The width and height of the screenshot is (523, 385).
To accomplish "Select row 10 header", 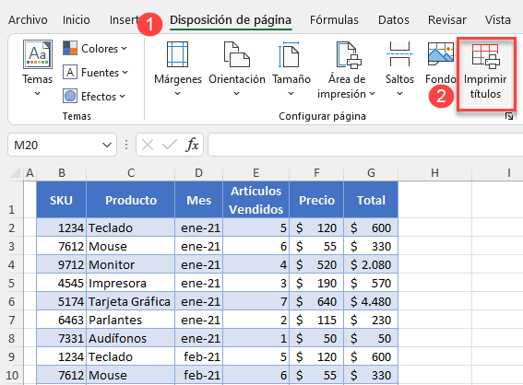I will point(12,375).
